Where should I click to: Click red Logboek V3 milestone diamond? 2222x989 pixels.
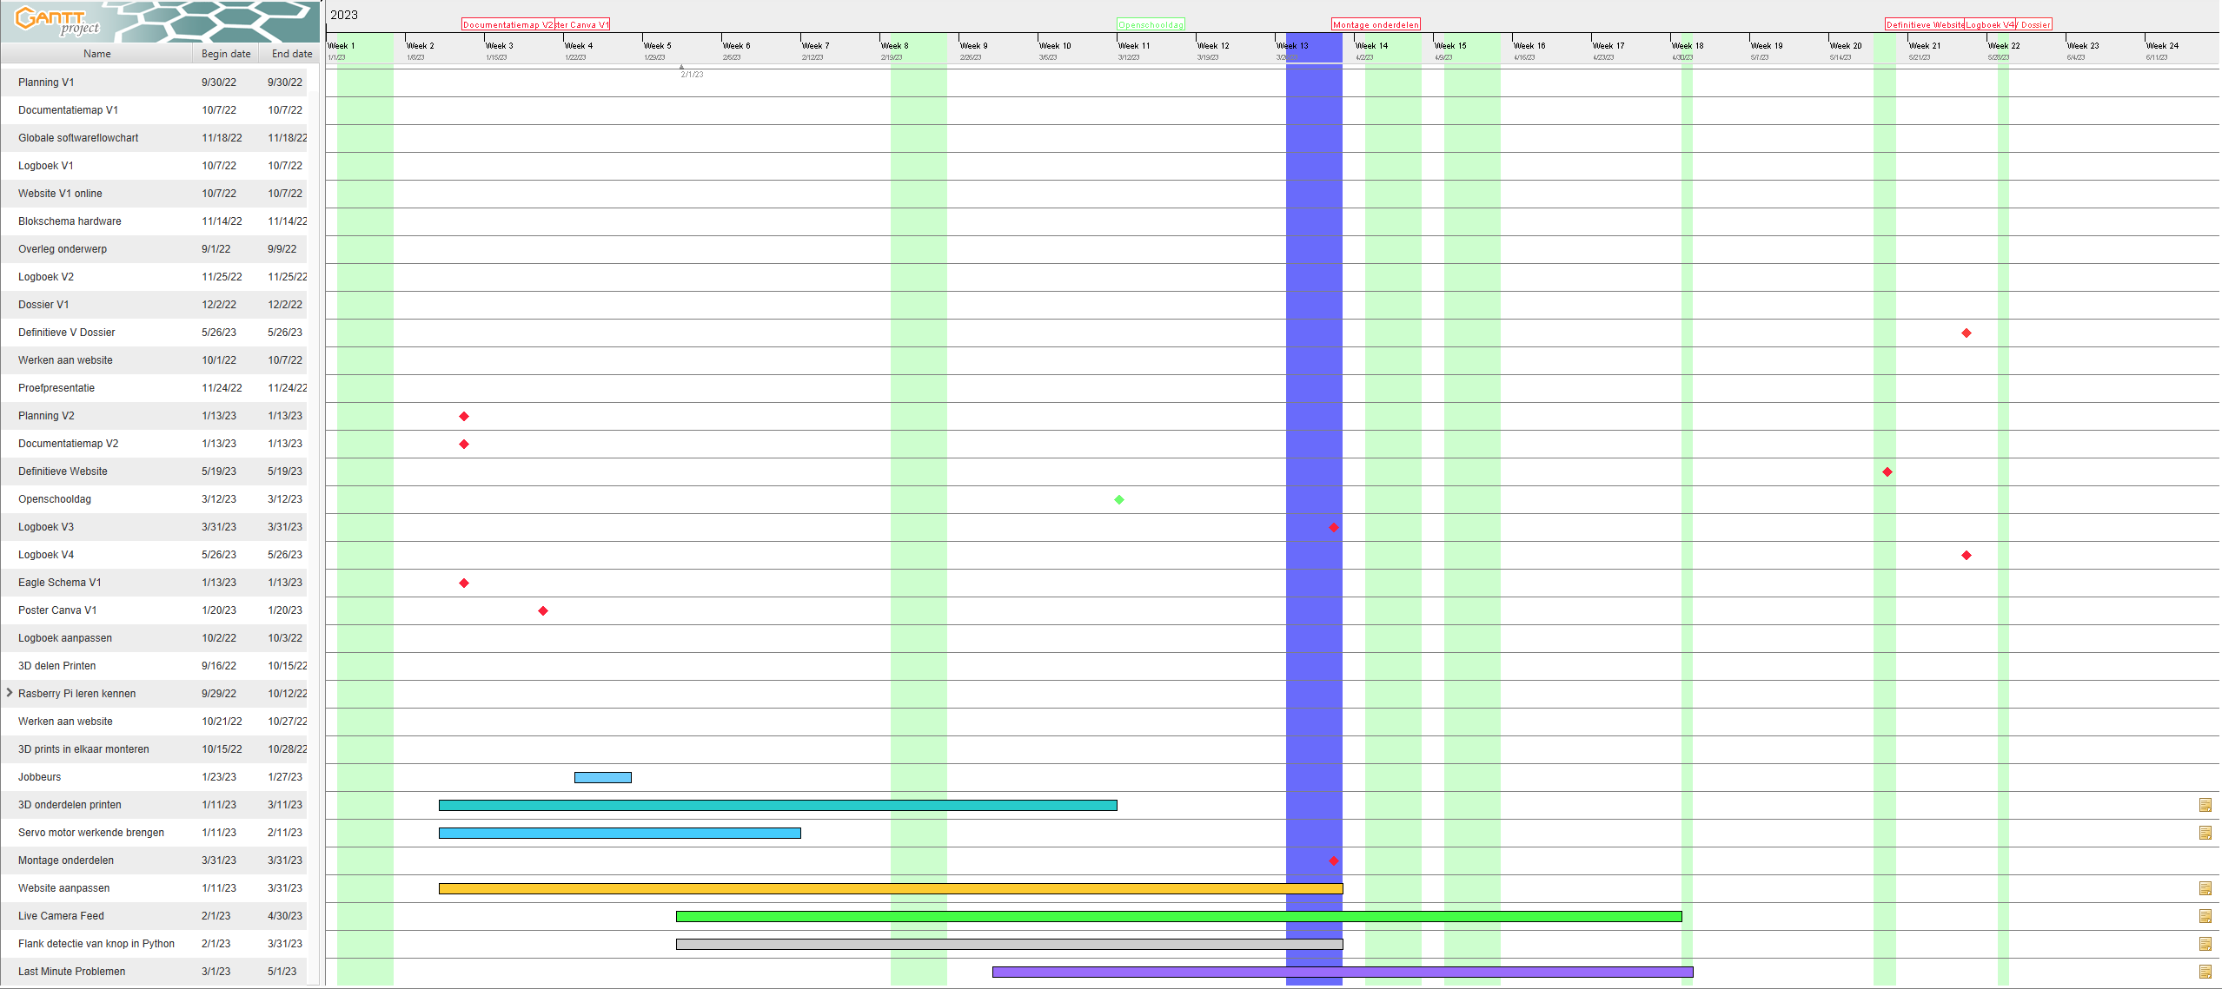click(1333, 527)
